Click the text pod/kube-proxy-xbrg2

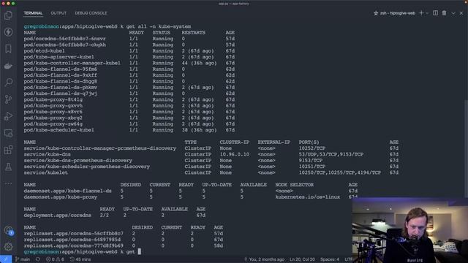[53, 118]
